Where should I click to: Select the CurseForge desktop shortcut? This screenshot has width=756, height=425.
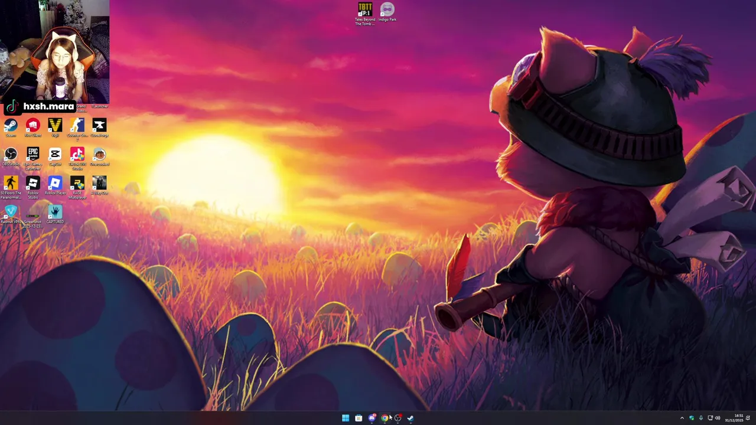coord(99,127)
